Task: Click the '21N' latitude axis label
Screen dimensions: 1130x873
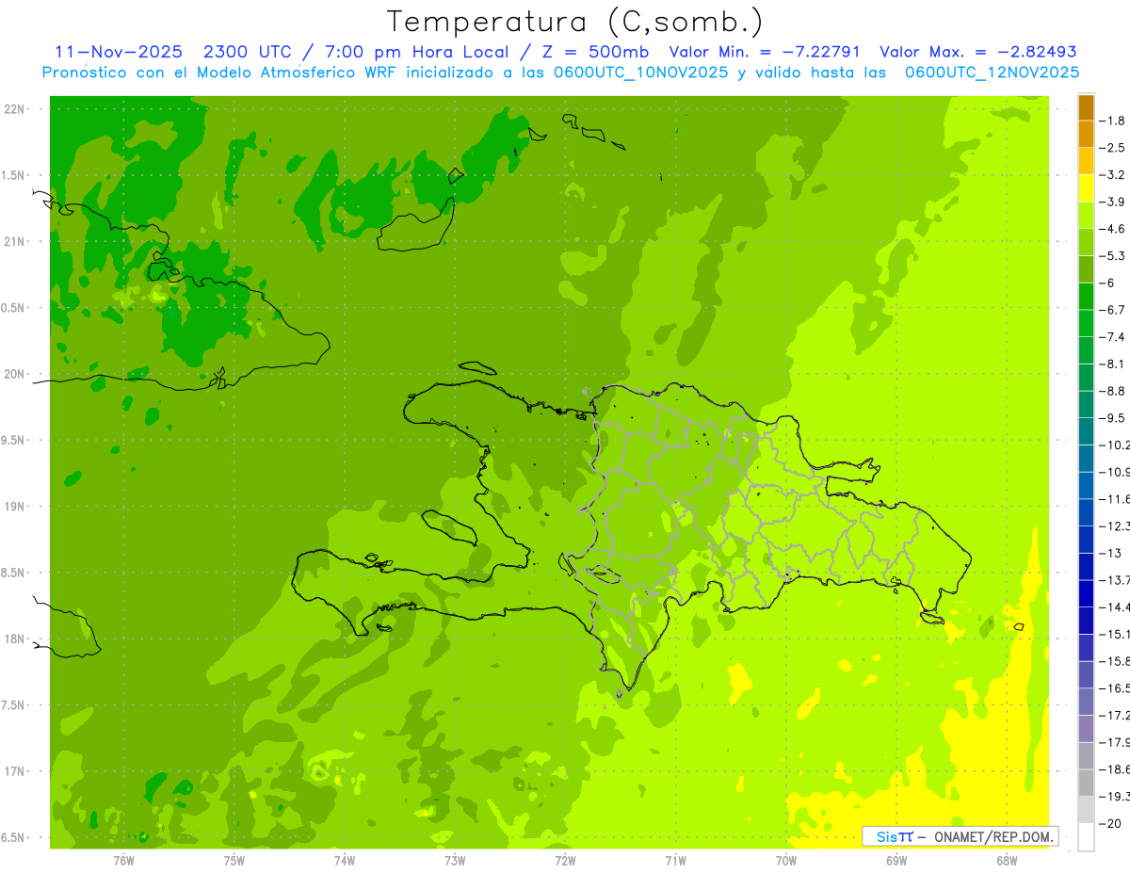Action: click(14, 241)
